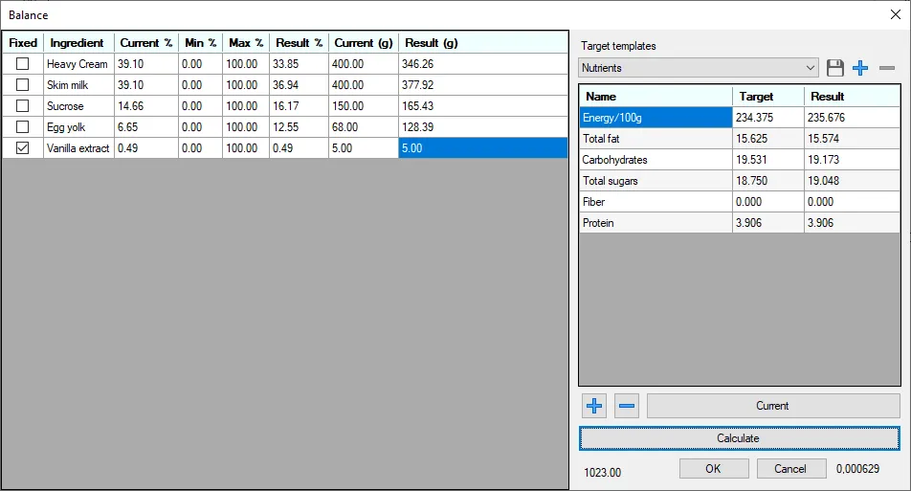Click the Calculate button

tap(739, 438)
